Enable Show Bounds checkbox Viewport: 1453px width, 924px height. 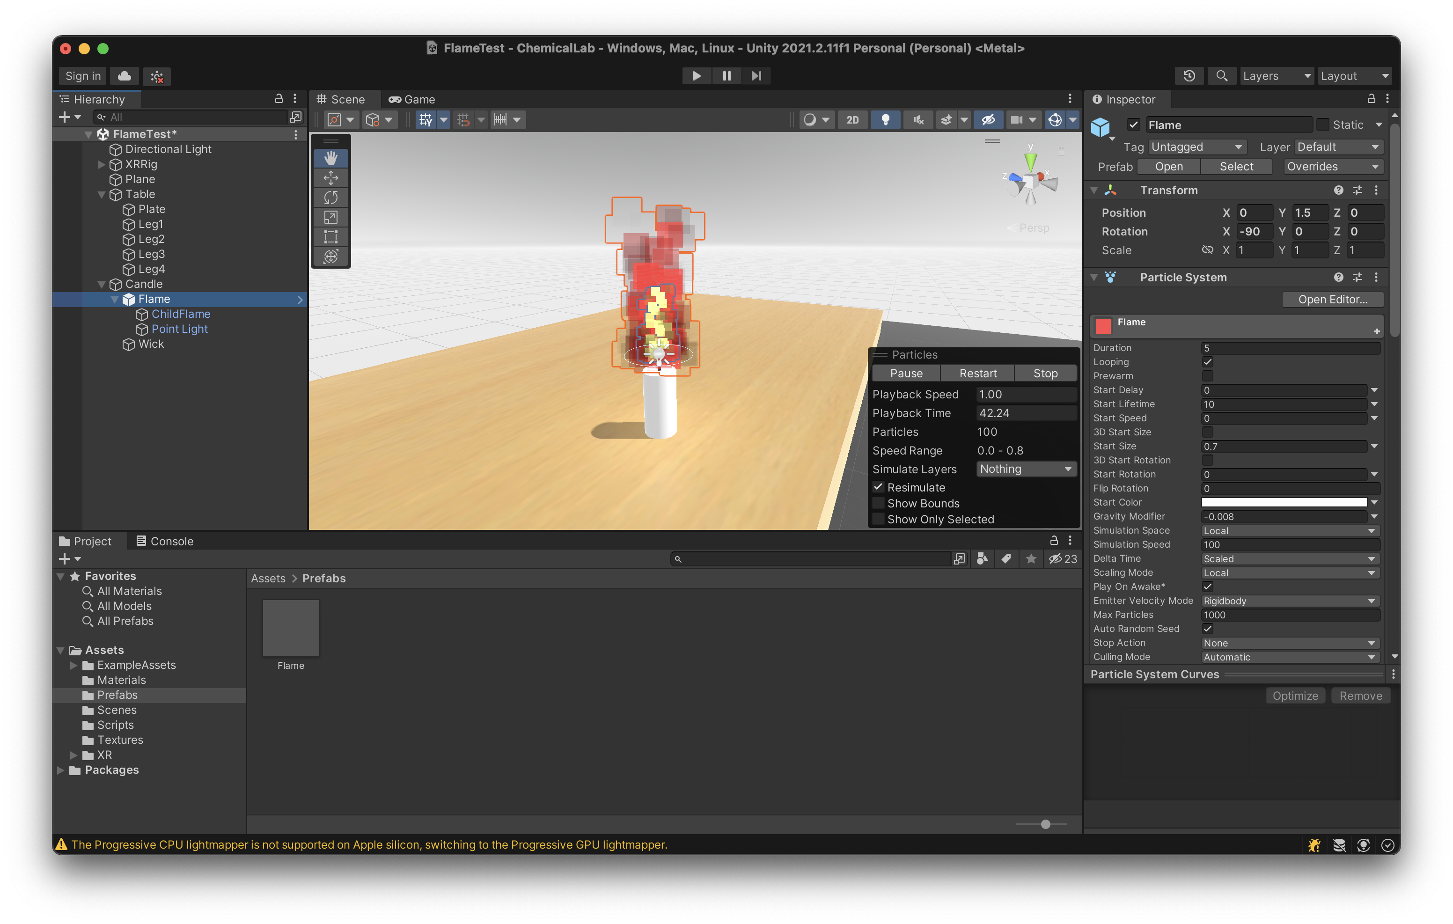(879, 503)
